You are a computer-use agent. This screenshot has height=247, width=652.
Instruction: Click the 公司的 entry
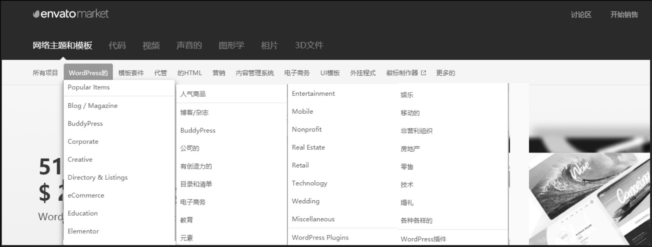[x=190, y=149]
